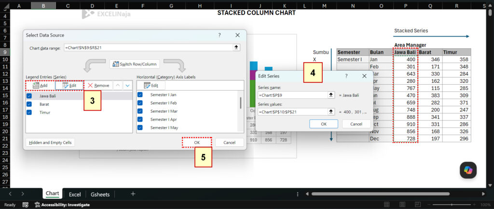Open help in the Select Data Source dialog
The width and height of the screenshot is (494, 209).
coord(220,35)
